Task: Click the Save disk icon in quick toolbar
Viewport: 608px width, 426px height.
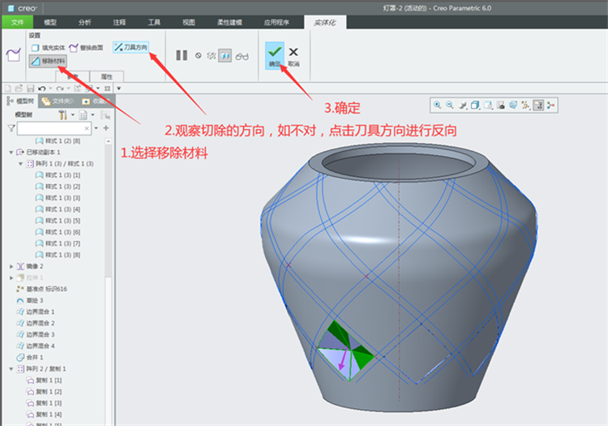Action: (x=31, y=88)
